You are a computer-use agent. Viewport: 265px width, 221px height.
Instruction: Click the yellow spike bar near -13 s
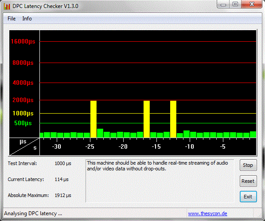[173, 119]
